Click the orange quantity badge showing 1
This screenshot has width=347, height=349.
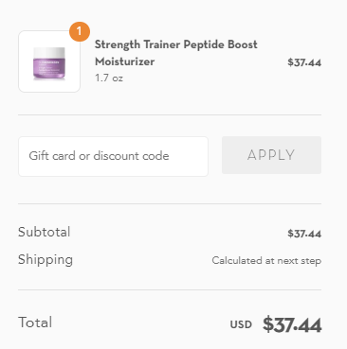coord(80,31)
